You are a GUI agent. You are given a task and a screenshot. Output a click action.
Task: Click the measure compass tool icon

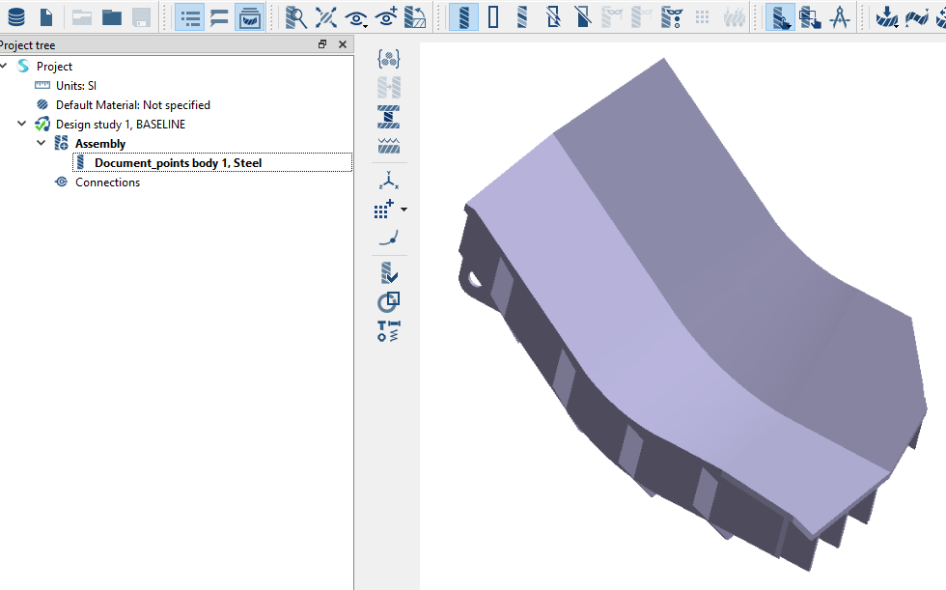(840, 16)
